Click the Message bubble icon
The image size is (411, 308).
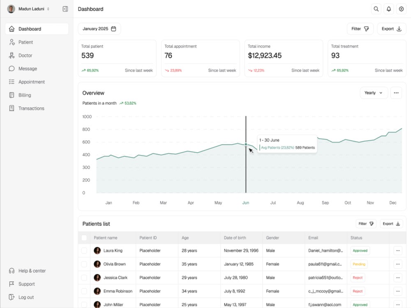(x=12, y=69)
